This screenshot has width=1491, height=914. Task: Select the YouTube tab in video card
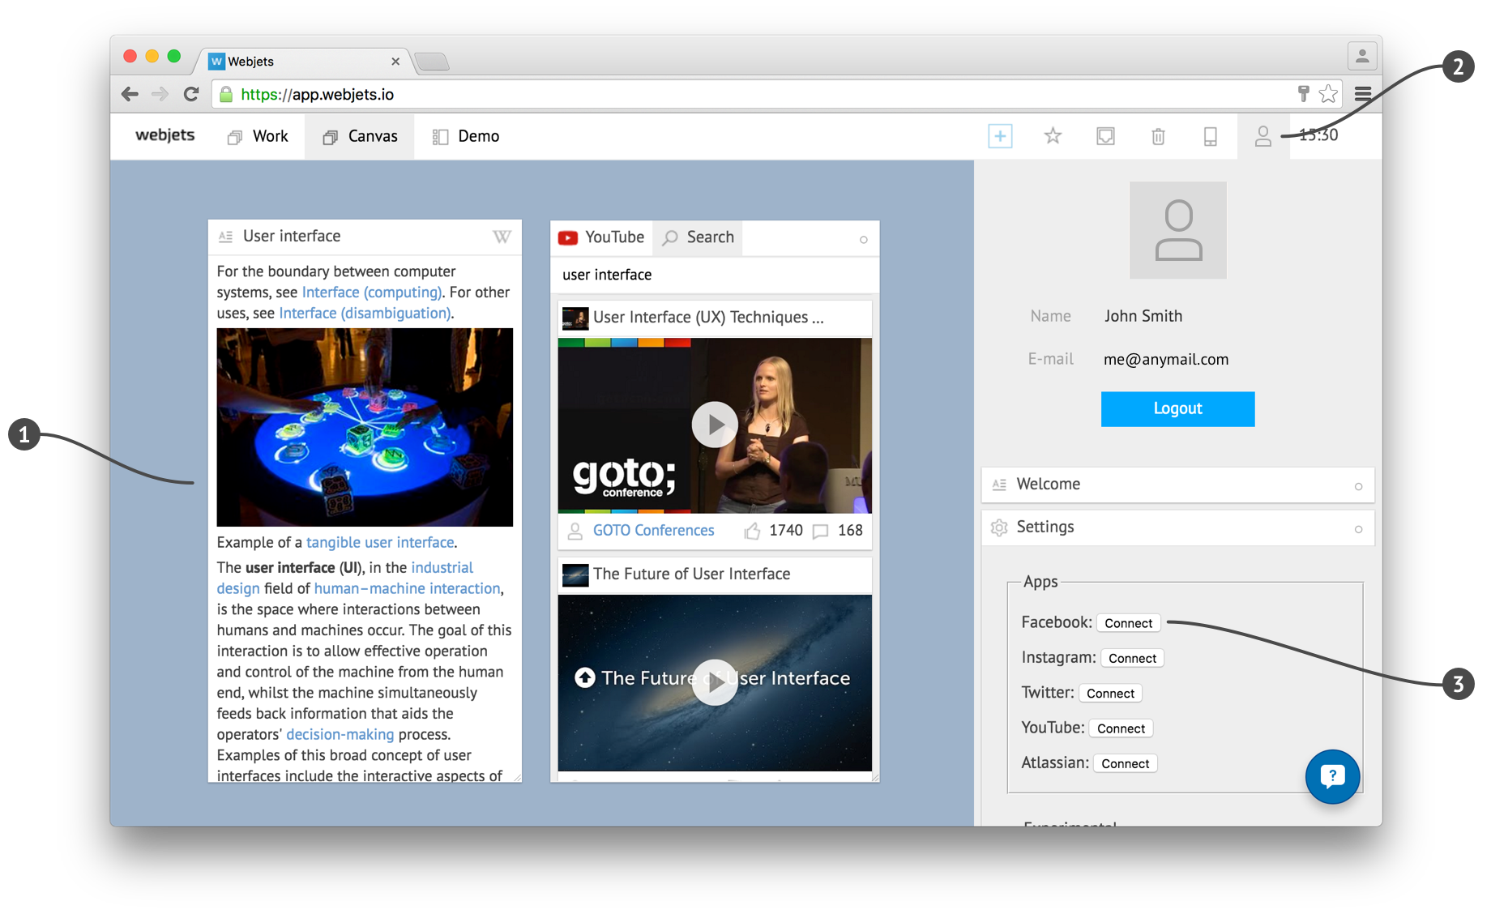601,237
